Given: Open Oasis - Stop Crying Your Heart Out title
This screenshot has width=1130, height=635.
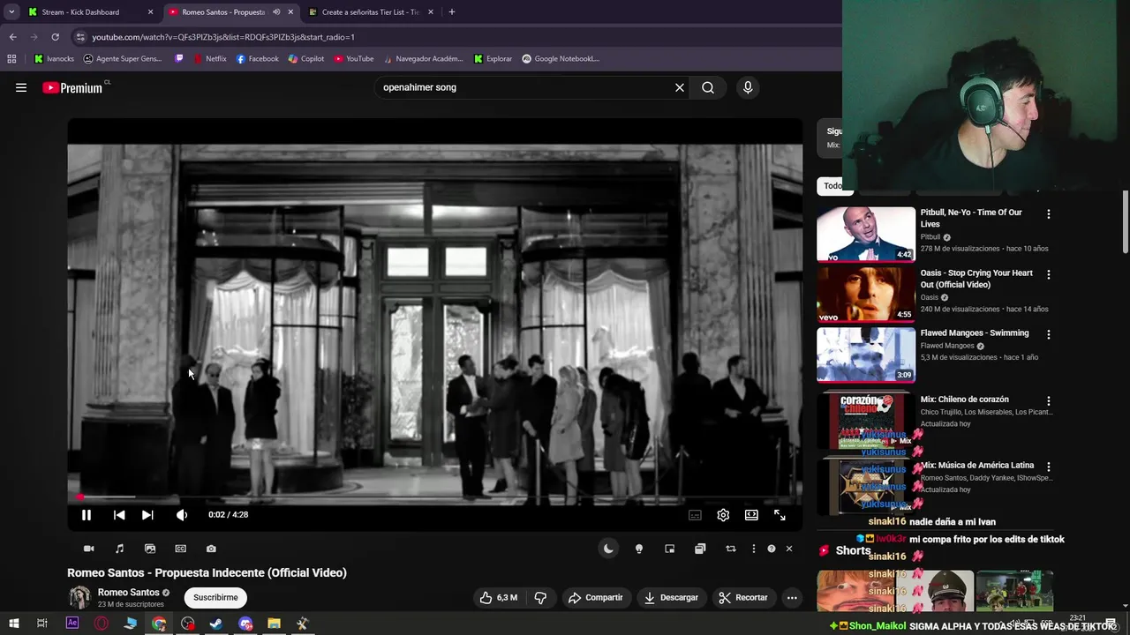Looking at the screenshot, I should coord(976,279).
